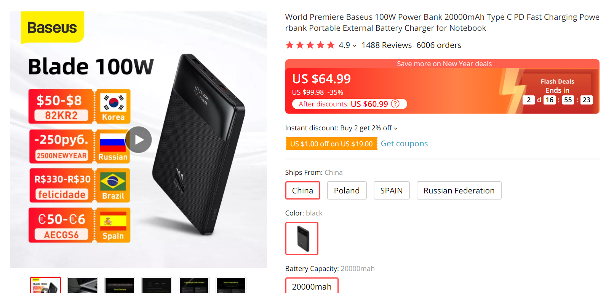Select the black color swatch
The image size is (614, 293).
coord(302,239)
